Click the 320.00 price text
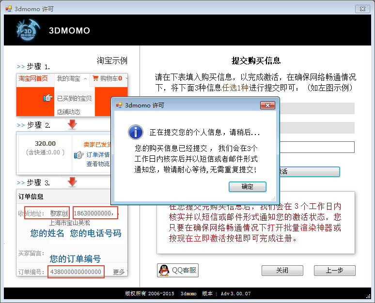The height and width of the screenshot is (303, 375). pyautogui.click(x=45, y=143)
